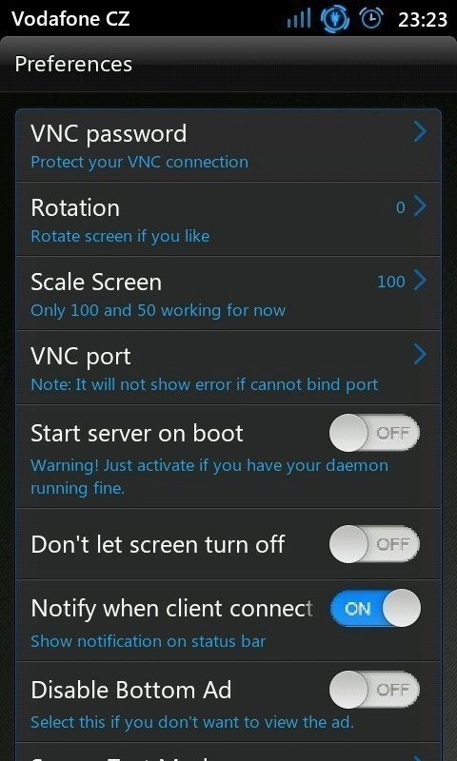Viewport: 457px width, 761px height.
Task: Tap the Vodafone CZ carrier label
Action: tap(70, 18)
